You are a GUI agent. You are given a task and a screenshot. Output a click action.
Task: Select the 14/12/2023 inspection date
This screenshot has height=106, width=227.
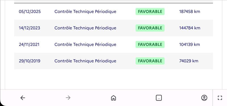[x=30, y=28]
